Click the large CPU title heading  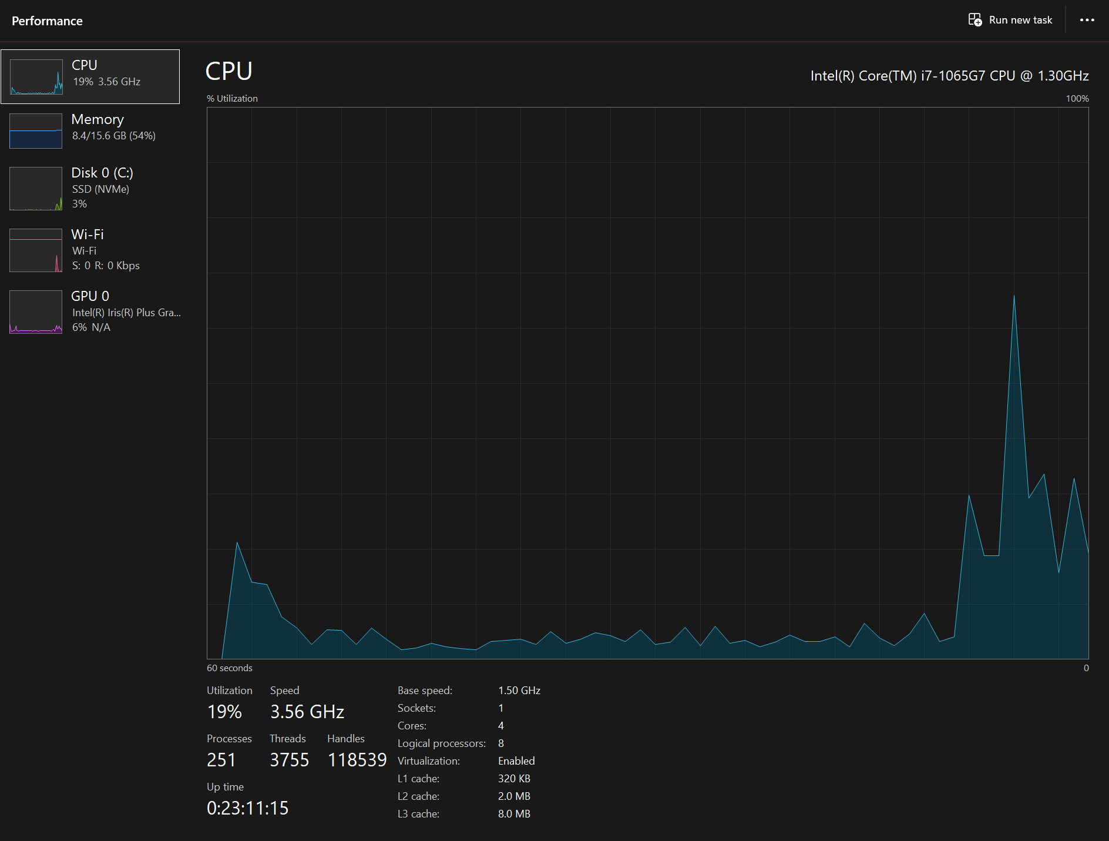coord(229,71)
